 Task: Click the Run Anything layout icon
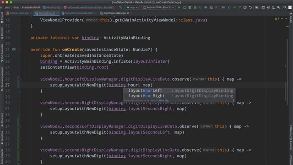click(x=263, y=7)
